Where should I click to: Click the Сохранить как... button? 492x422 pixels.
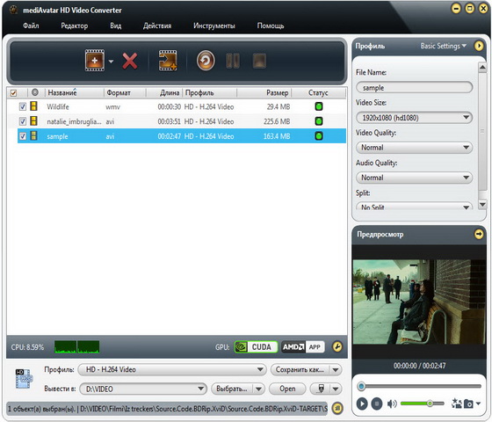tap(300, 369)
